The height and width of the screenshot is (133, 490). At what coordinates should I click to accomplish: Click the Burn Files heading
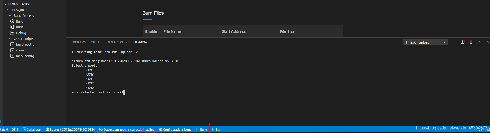(x=153, y=13)
